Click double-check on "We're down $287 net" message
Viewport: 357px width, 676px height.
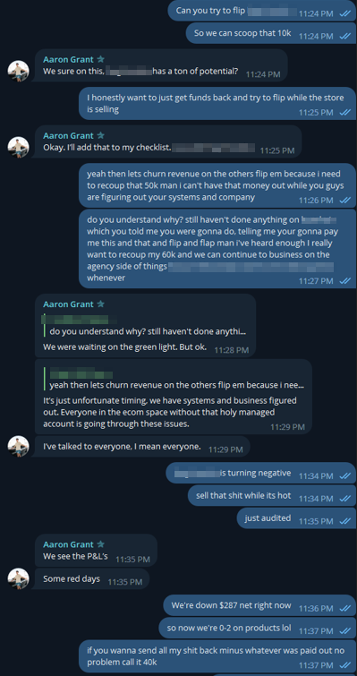point(345,608)
